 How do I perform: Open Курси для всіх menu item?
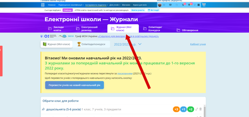[x=140, y=5]
